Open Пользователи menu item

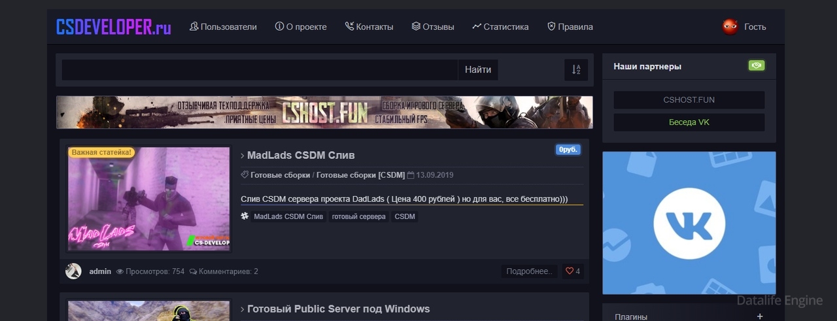tap(223, 27)
